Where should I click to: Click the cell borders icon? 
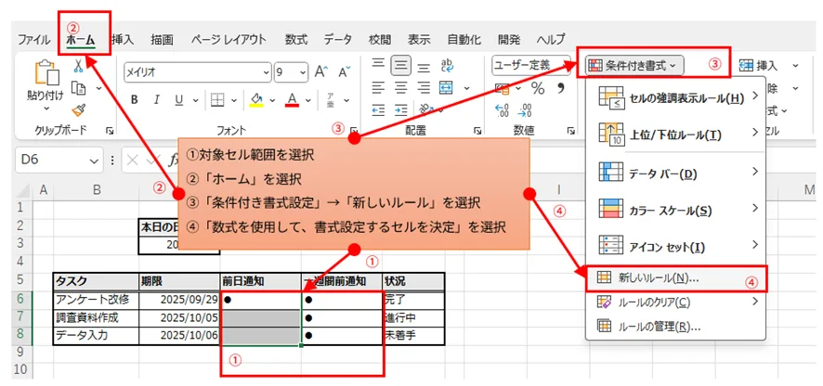coord(217,100)
